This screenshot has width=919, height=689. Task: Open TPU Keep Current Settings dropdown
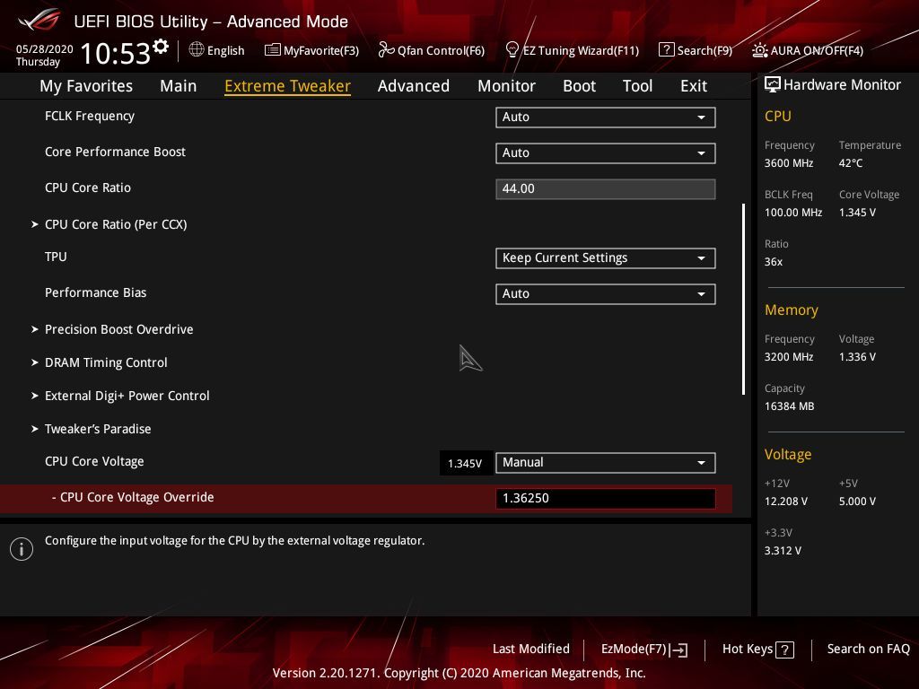606,258
